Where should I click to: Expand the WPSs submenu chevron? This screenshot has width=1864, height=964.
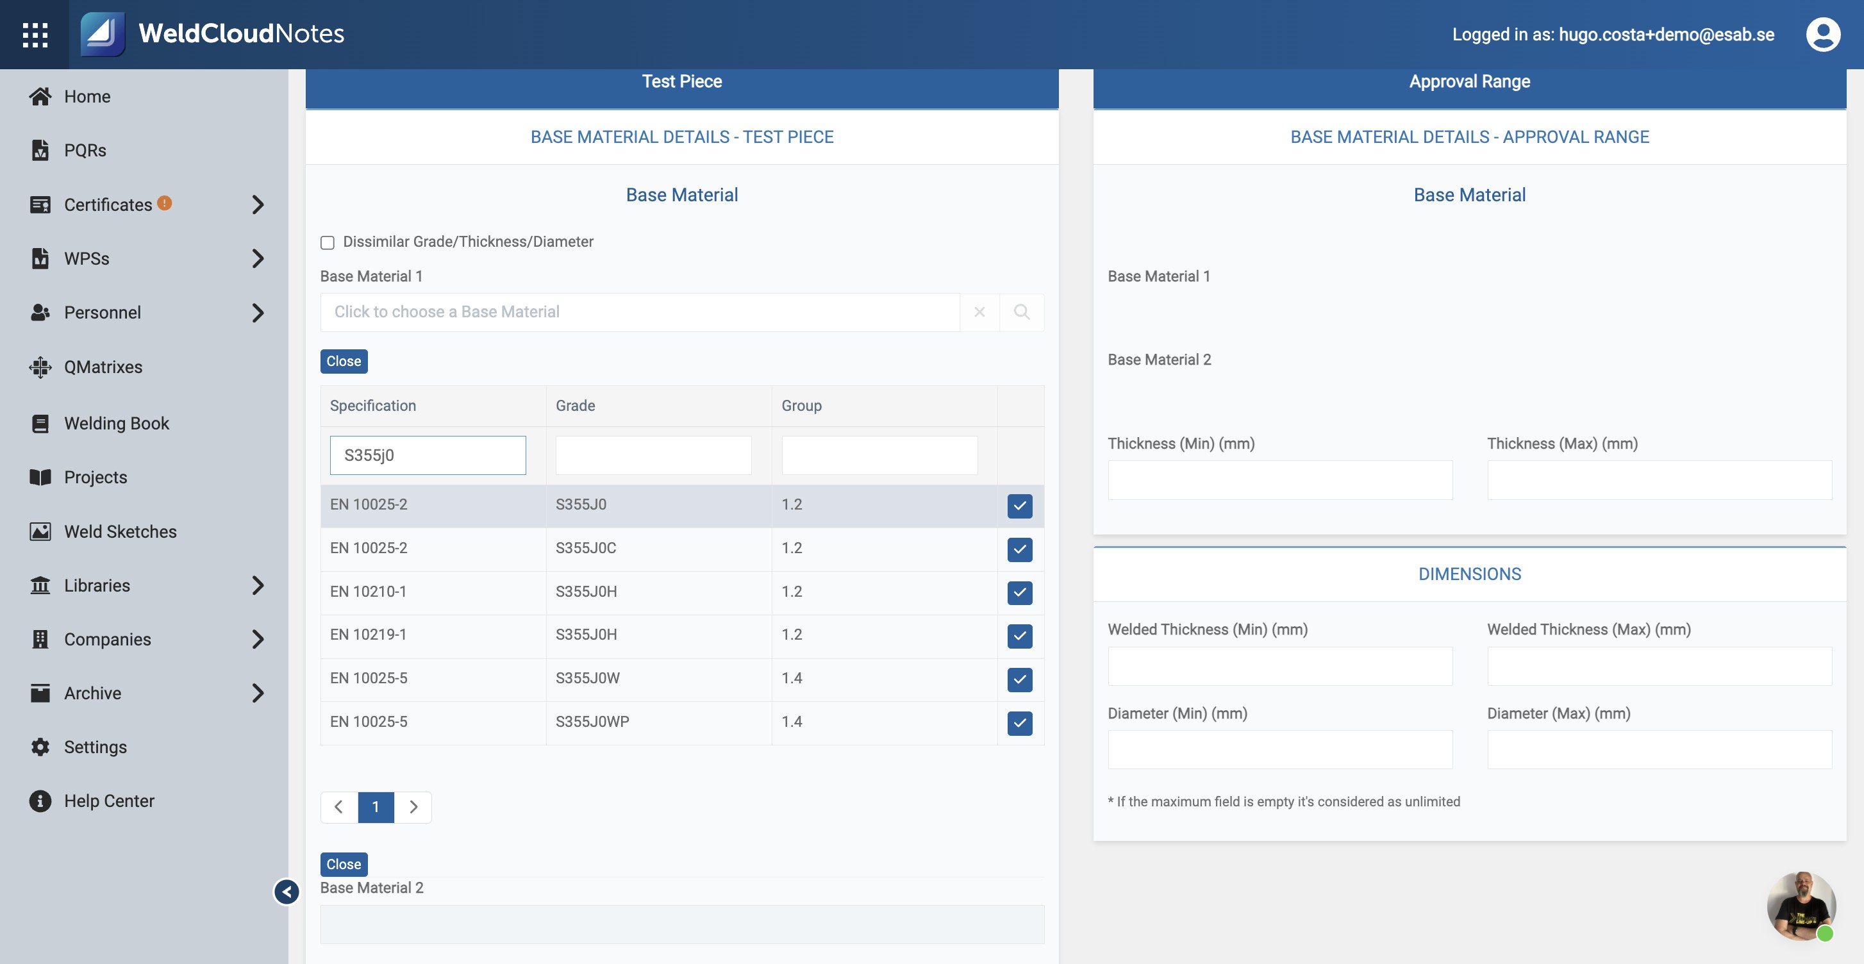[x=258, y=258]
